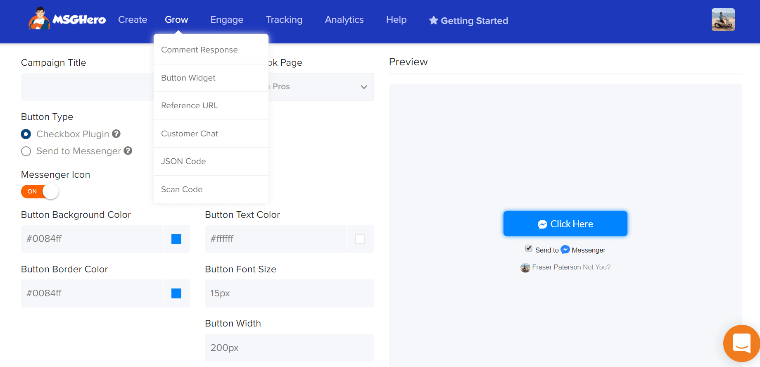Click Fraser Paterson's small avatar in preview

pos(525,267)
